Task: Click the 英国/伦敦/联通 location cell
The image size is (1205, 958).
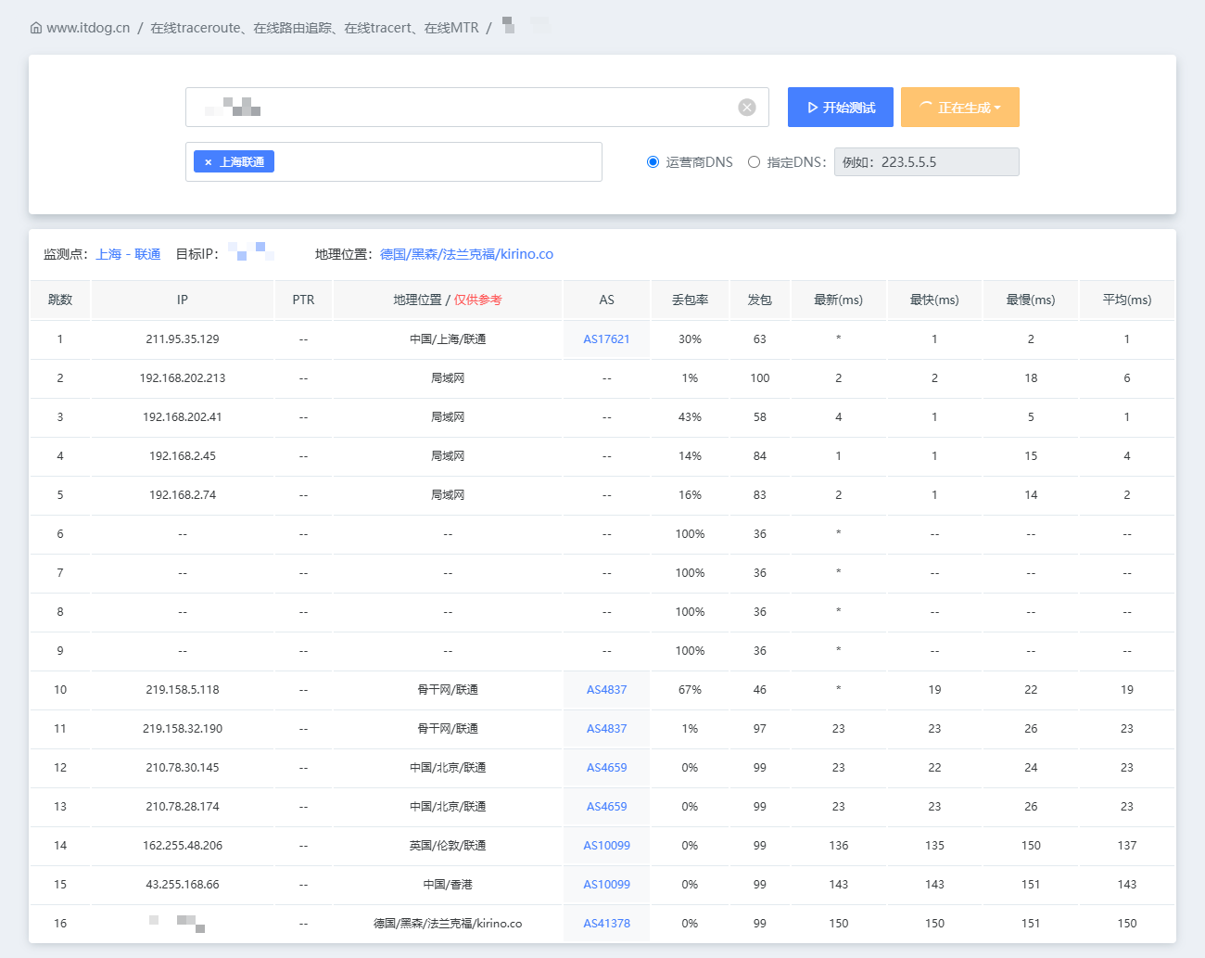Action: click(448, 846)
